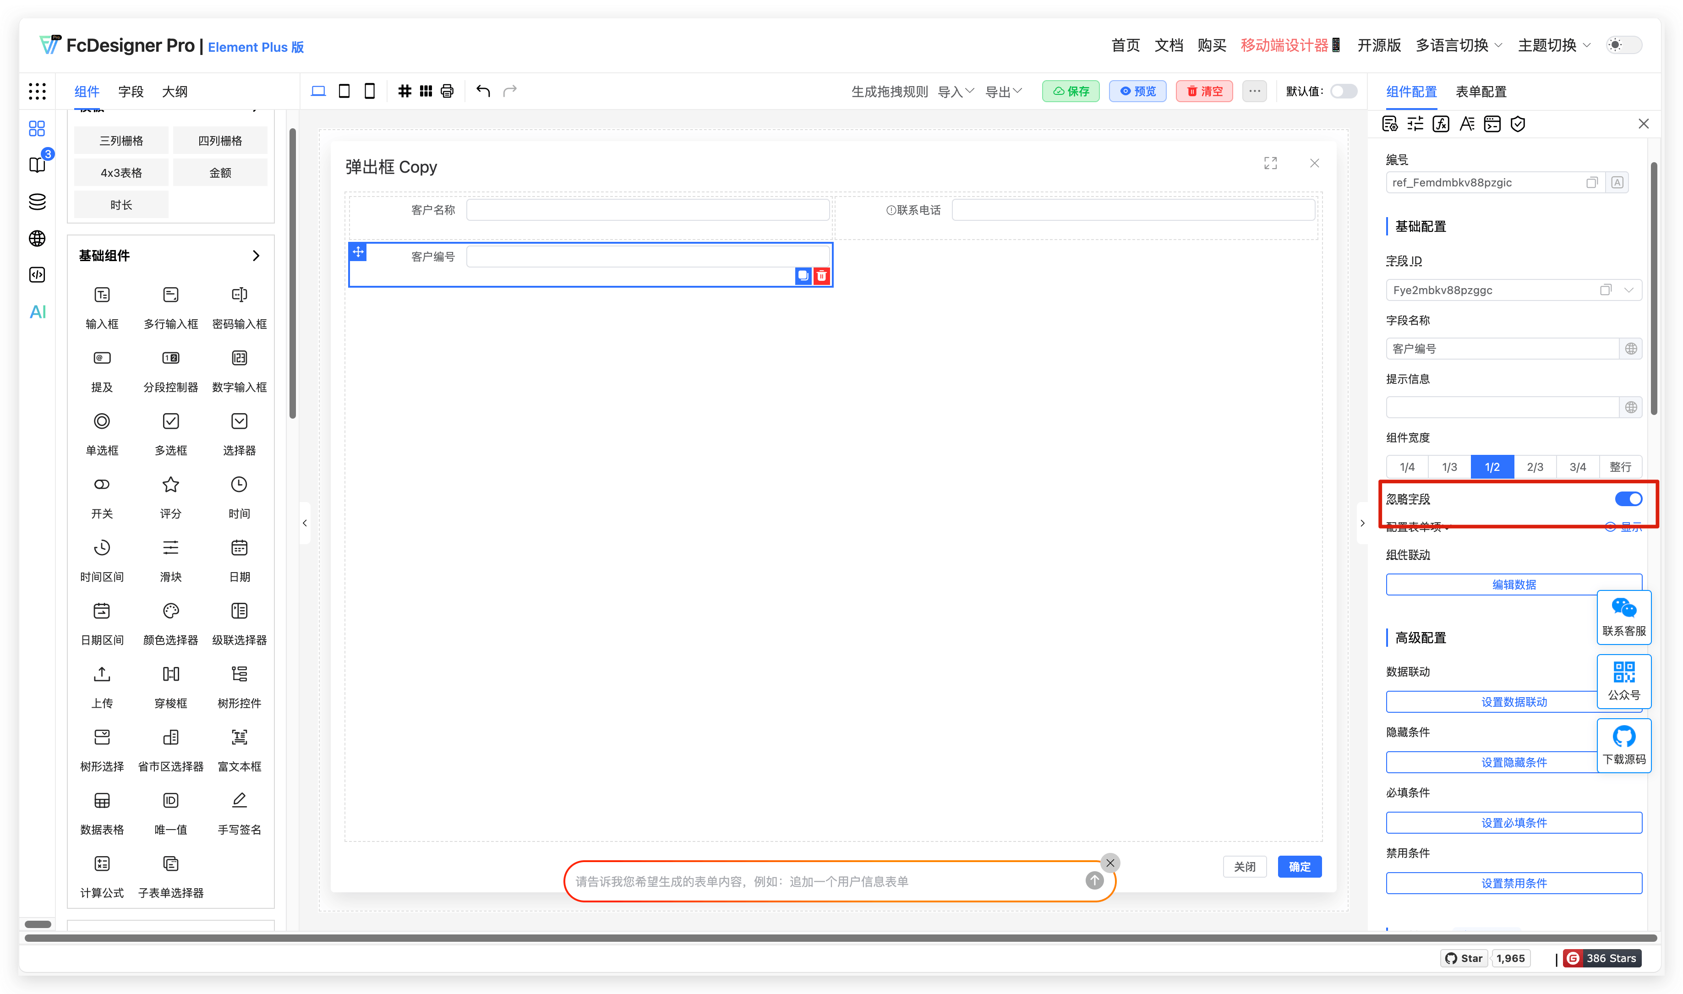Click the globe icon in left sidebar

[38, 239]
